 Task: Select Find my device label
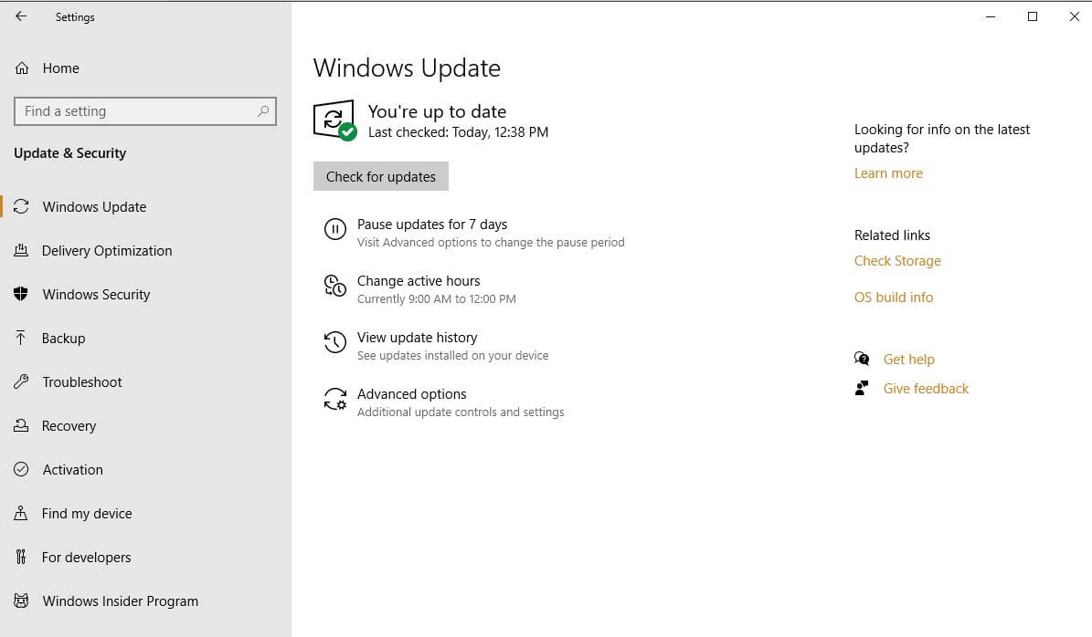coord(87,513)
